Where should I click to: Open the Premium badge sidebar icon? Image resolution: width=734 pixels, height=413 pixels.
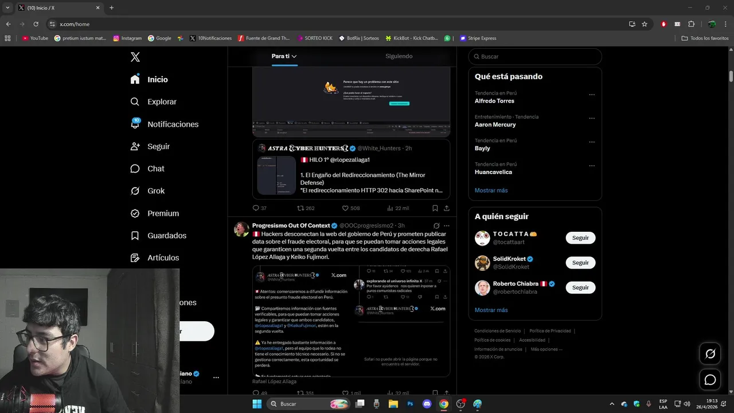tap(135, 213)
